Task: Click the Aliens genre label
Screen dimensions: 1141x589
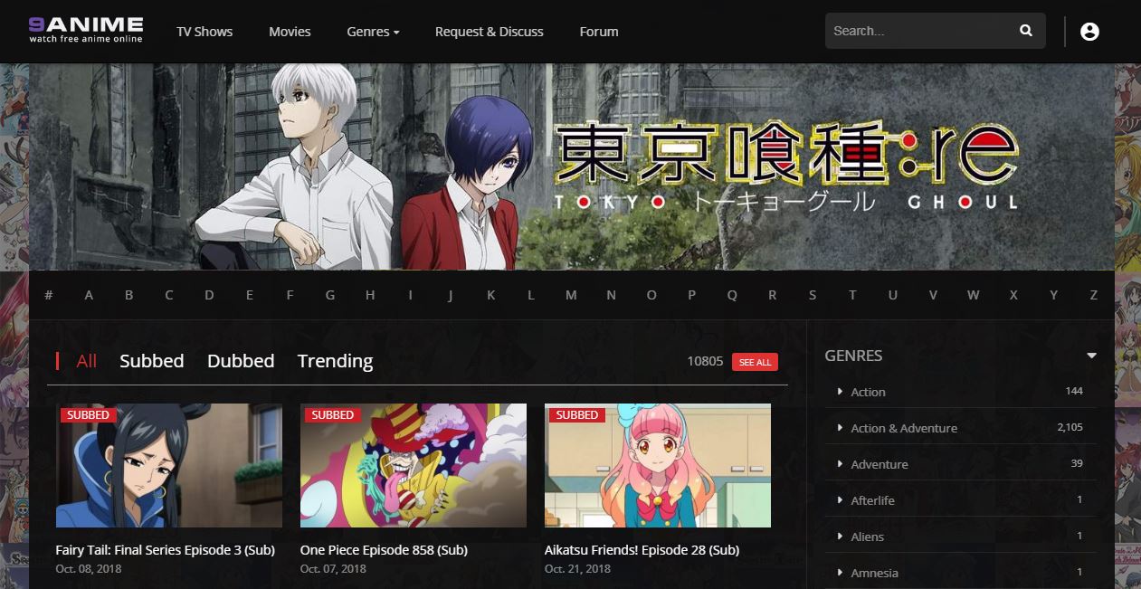Action: click(x=868, y=537)
